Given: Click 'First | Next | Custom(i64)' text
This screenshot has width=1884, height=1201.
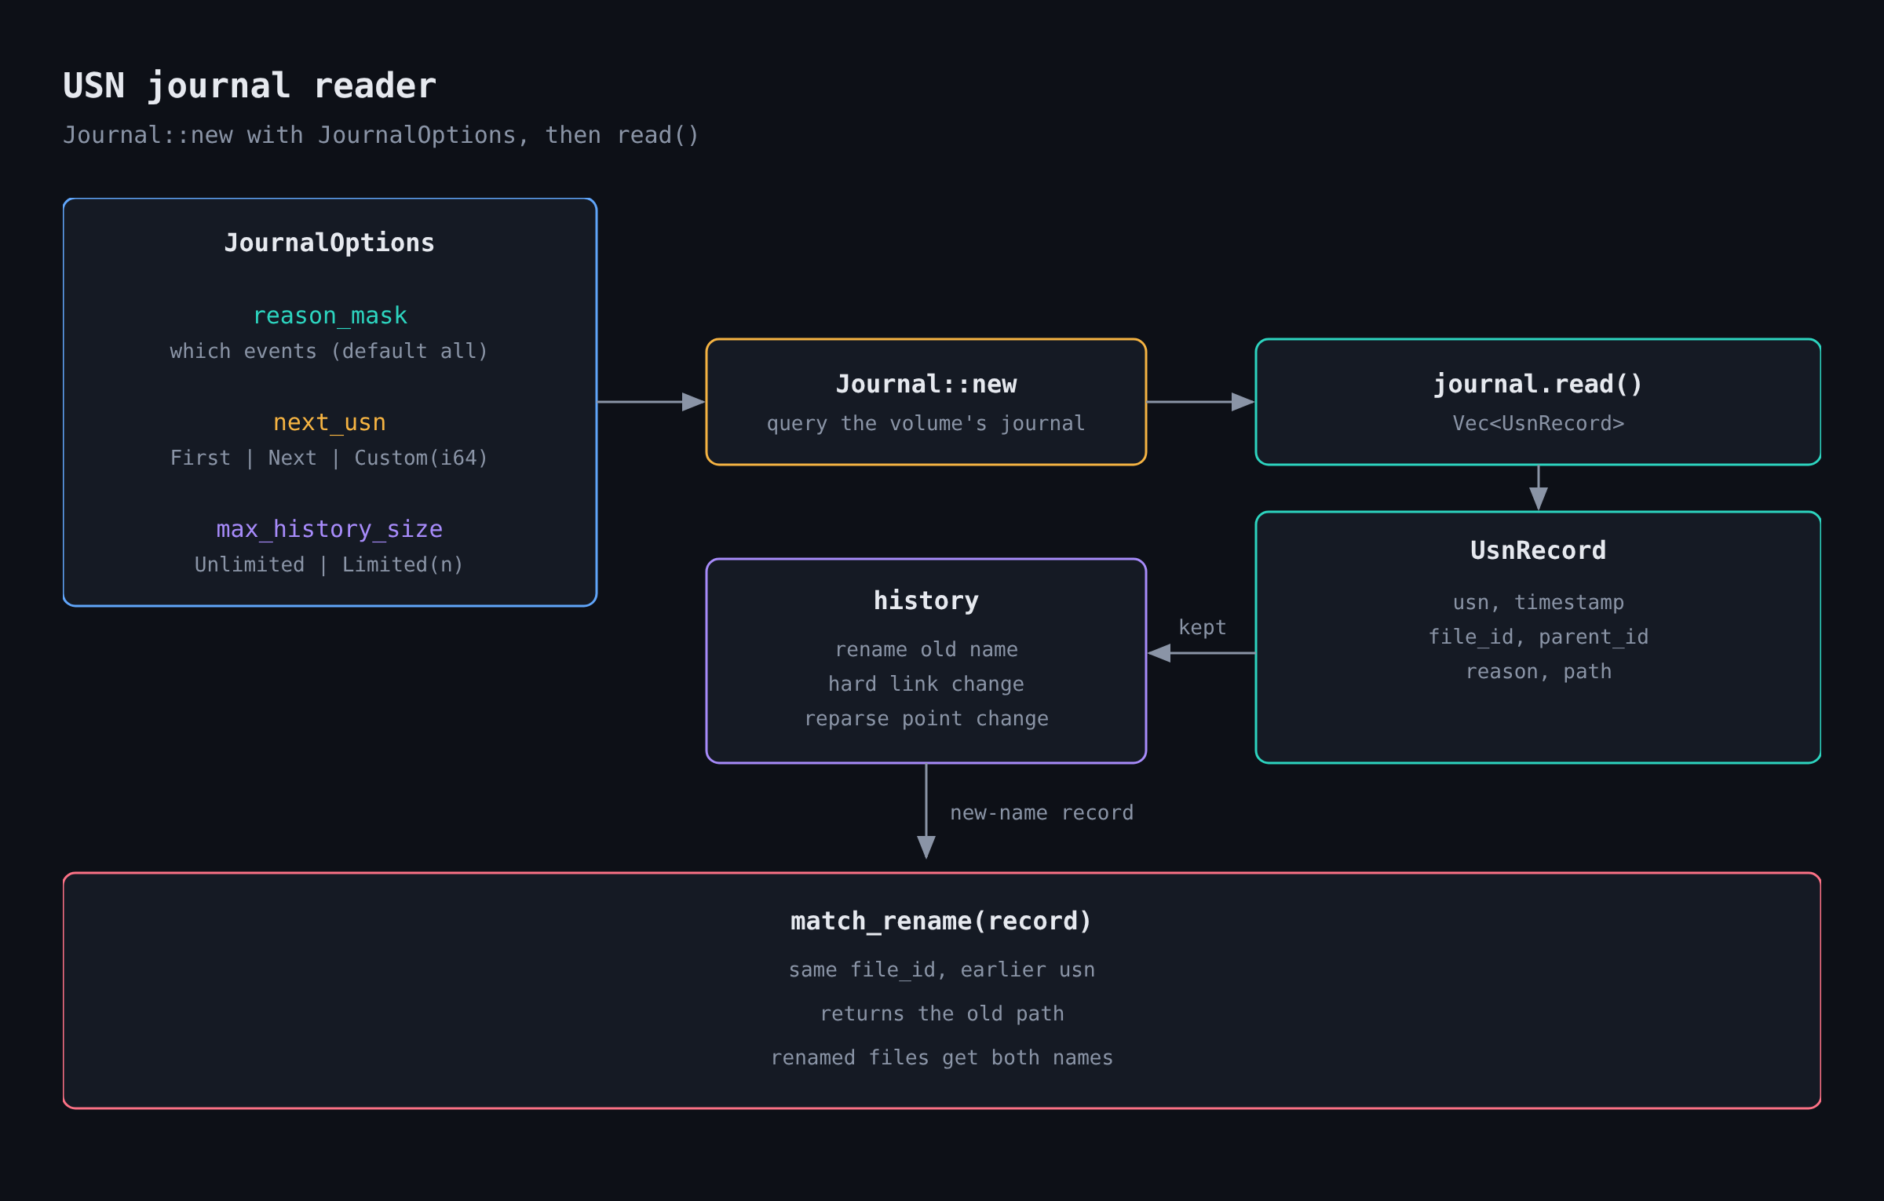Looking at the screenshot, I should click(x=330, y=458).
